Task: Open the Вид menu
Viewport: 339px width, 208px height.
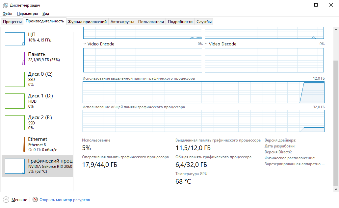Action: point(46,13)
